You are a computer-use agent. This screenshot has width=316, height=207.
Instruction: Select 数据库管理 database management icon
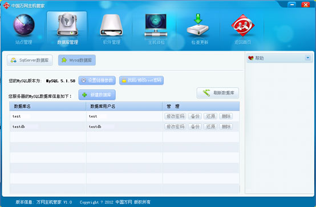(67, 29)
